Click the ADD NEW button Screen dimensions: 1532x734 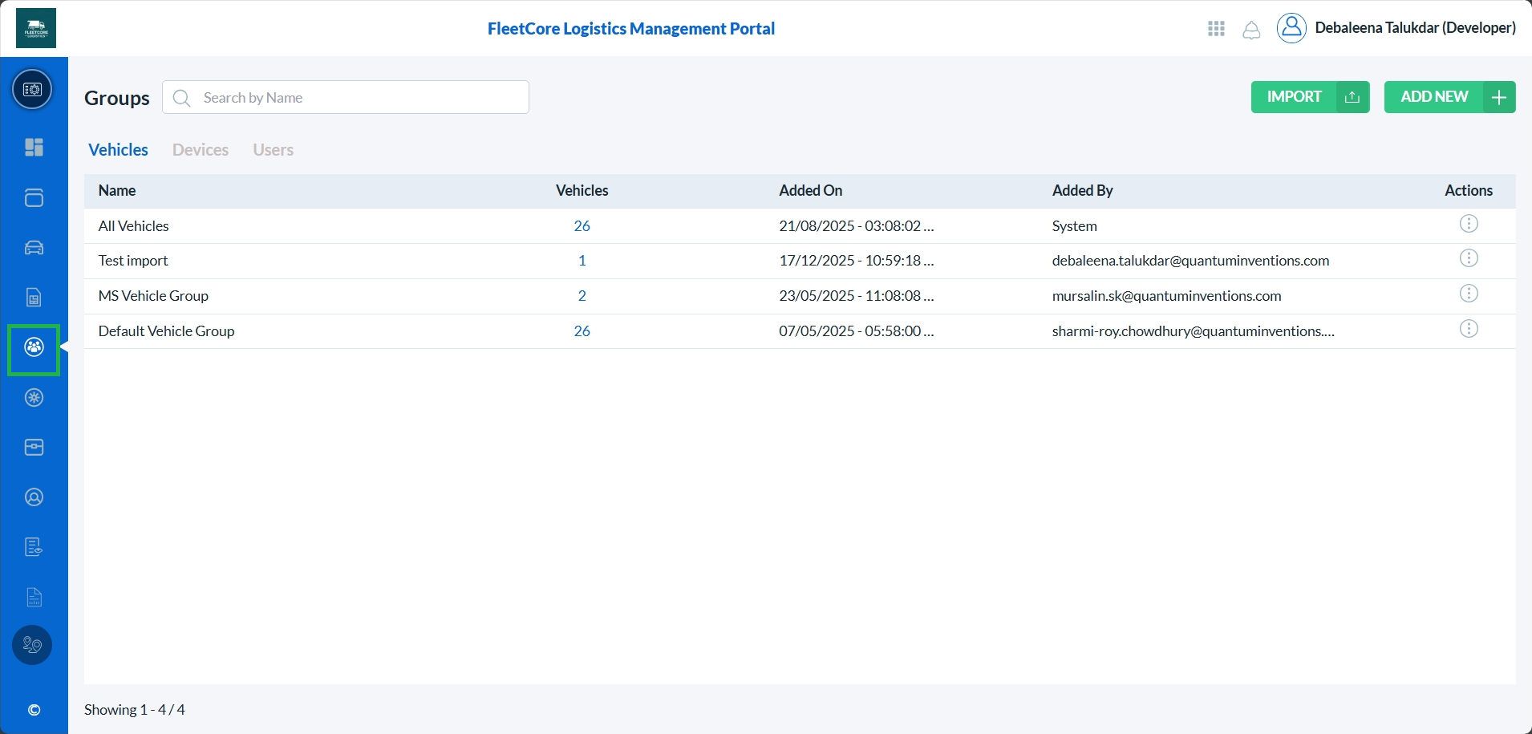pos(1449,97)
